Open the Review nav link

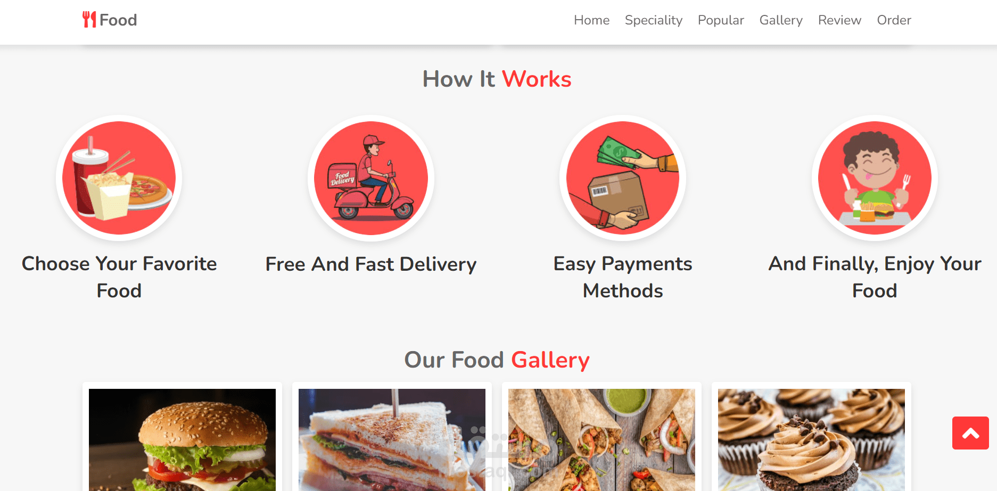coord(839,20)
